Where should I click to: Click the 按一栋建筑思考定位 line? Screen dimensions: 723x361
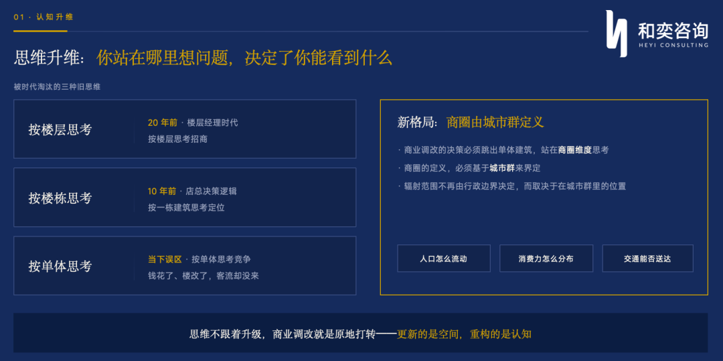click(186, 208)
